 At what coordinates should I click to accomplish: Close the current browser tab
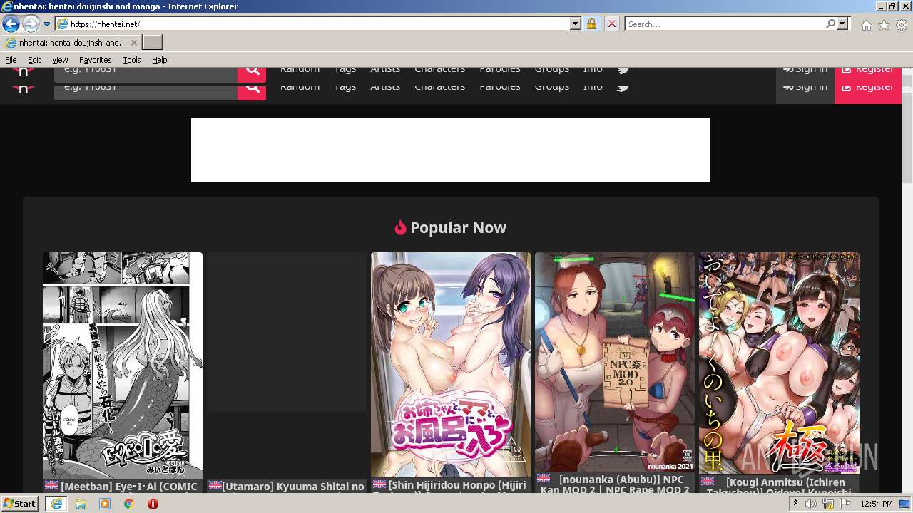[133, 43]
